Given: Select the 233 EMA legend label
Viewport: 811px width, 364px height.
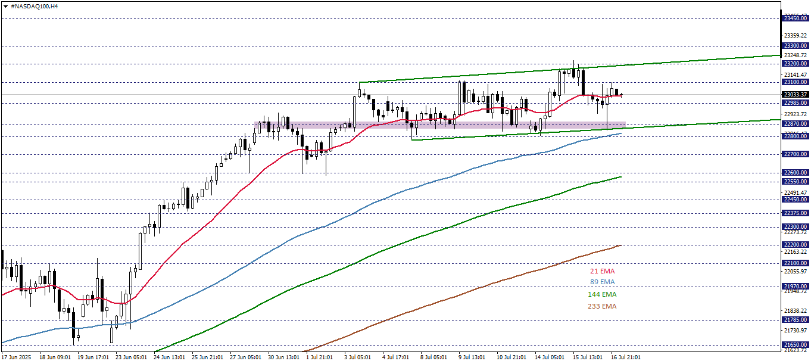Looking at the screenshot, I should click(603, 306).
